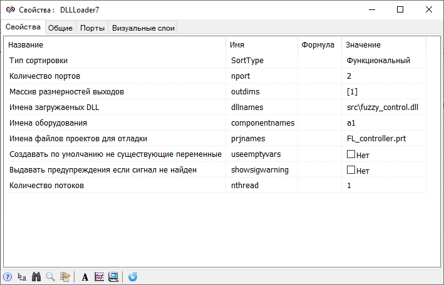
Task: Click the formula cell for nthread
Action: (319, 186)
